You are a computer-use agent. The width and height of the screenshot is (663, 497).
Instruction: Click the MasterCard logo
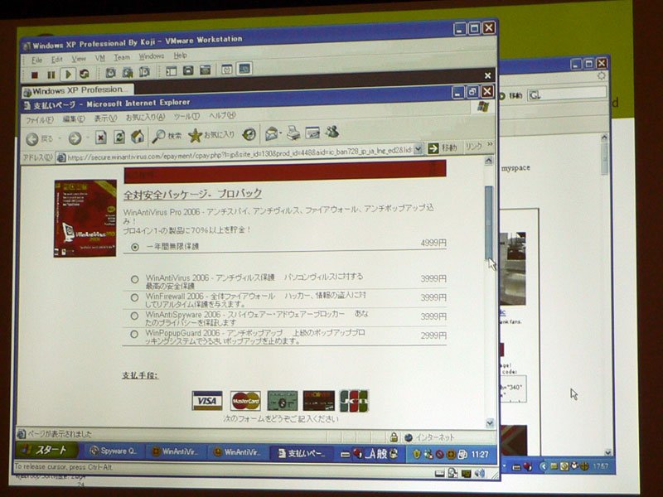(245, 401)
